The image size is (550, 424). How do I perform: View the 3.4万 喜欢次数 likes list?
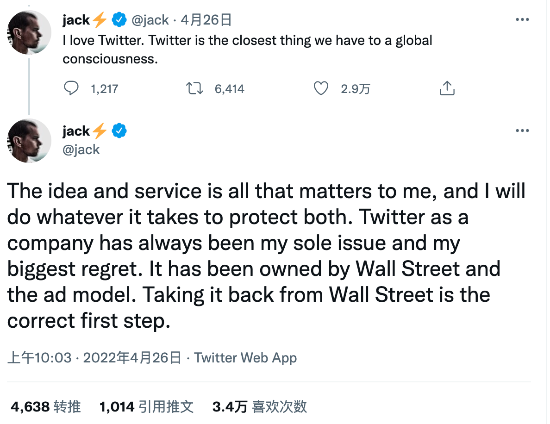coord(259,407)
